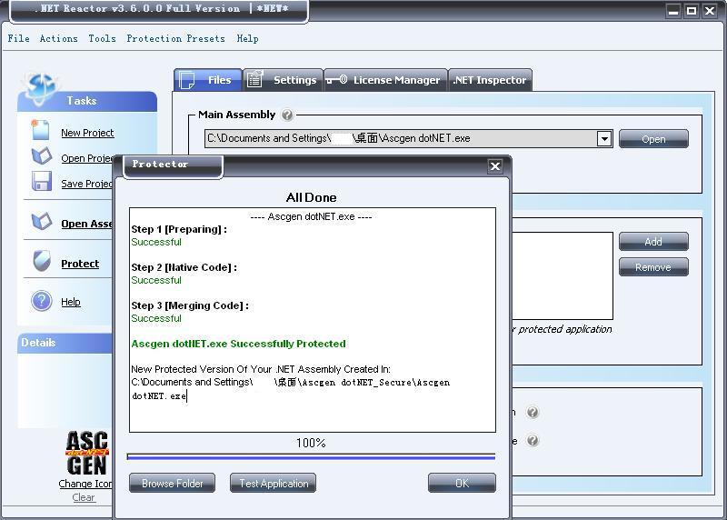Click the 'Step 3 [Merging Code]' log line
The width and height of the screenshot is (727, 520).
click(x=190, y=305)
